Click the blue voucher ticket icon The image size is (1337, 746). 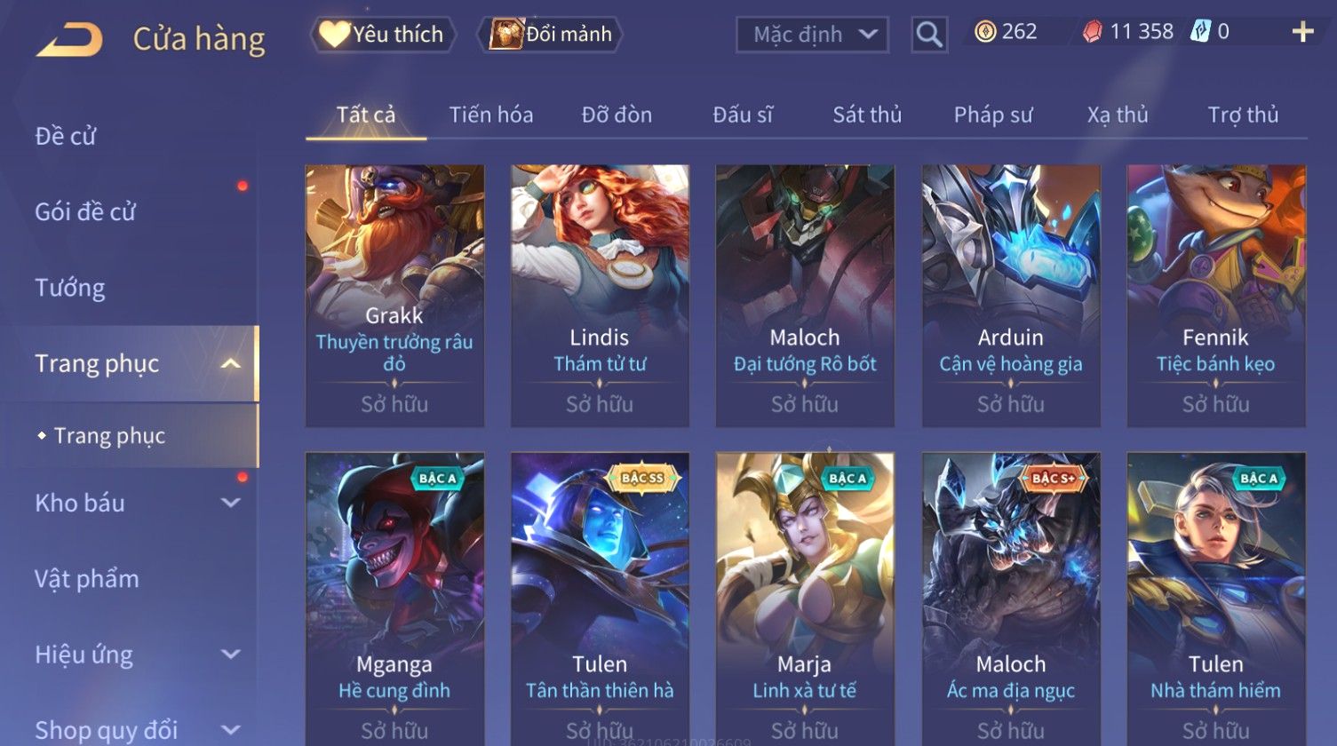pos(1201,32)
